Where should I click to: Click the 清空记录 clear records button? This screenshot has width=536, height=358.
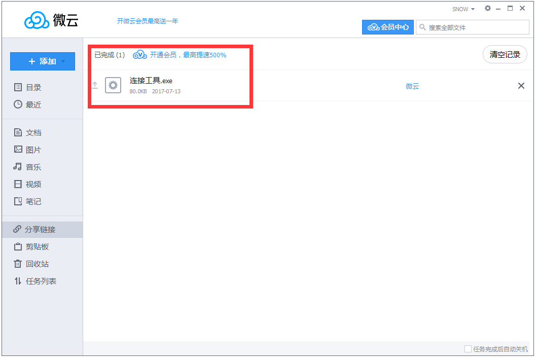click(505, 54)
